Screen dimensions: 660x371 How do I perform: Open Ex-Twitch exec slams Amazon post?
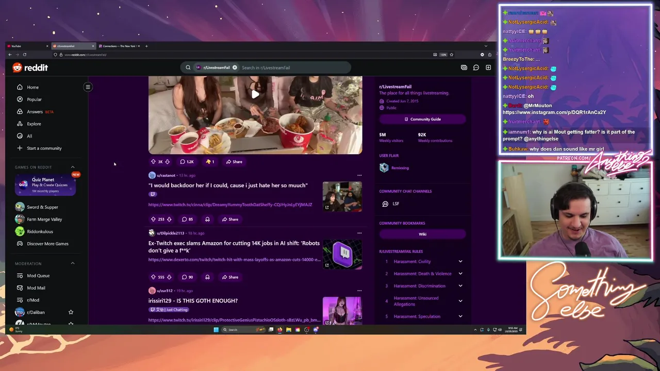point(234,247)
